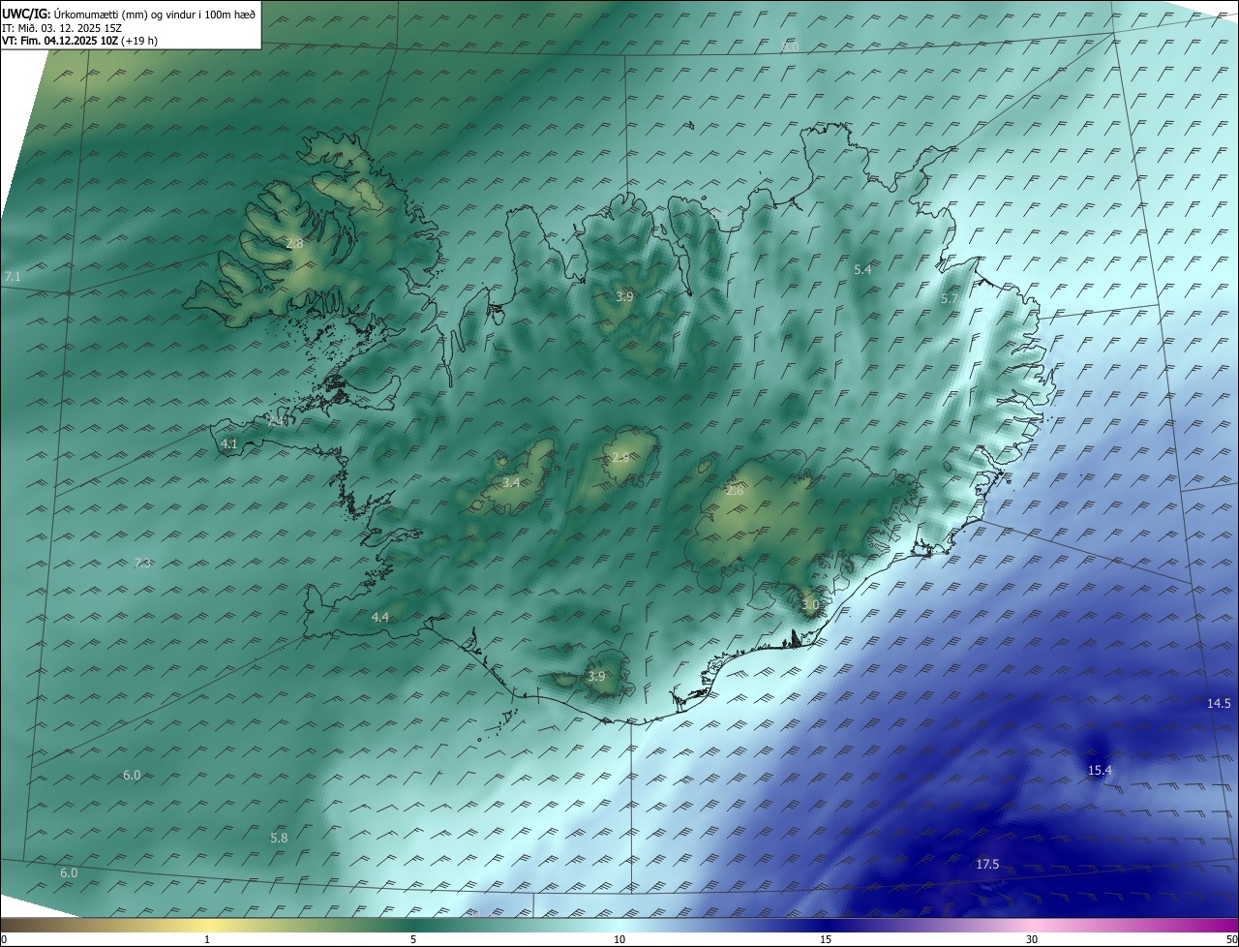Click the 7.1 value label
Screen dimensions: 1239x947
(13, 277)
